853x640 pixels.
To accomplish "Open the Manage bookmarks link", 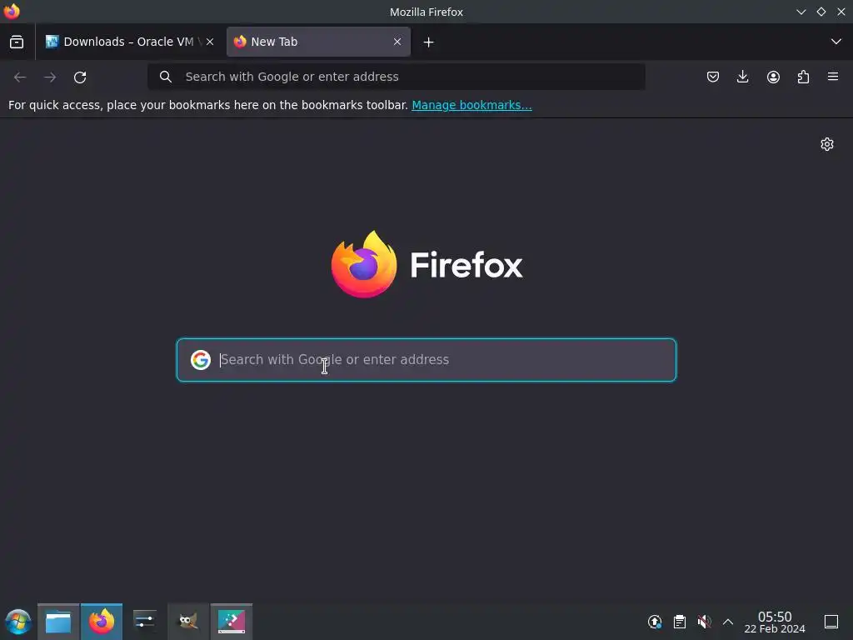I will (x=471, y=105).
